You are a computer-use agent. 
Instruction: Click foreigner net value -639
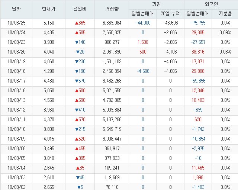click(x=198, y=110)
